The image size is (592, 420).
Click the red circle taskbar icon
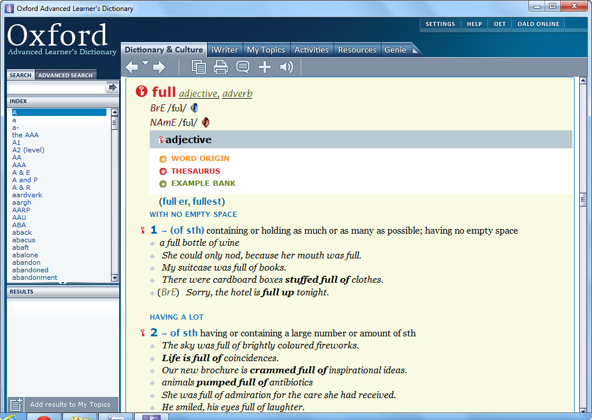coord(44,417)
